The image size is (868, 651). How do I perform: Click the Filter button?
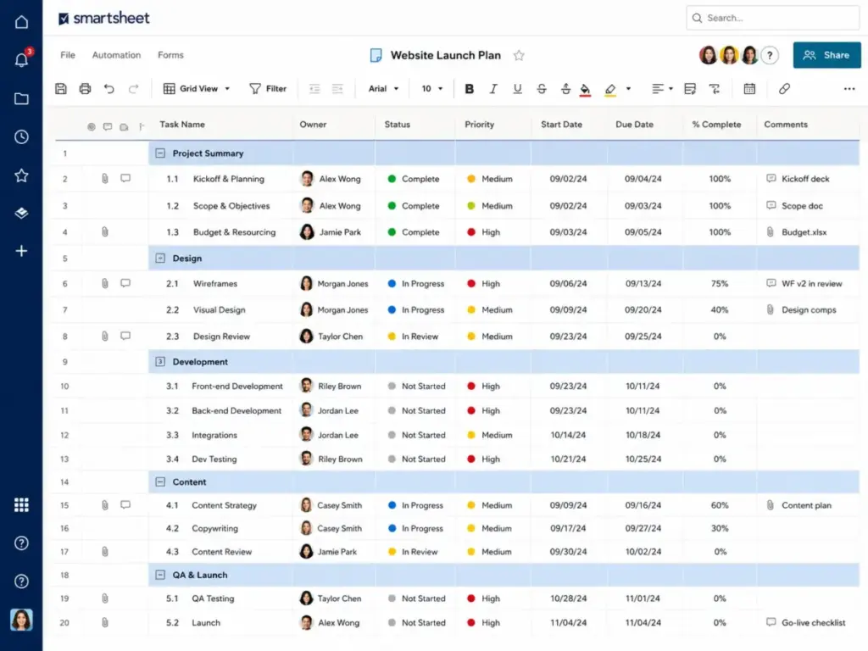click(268, 88)
